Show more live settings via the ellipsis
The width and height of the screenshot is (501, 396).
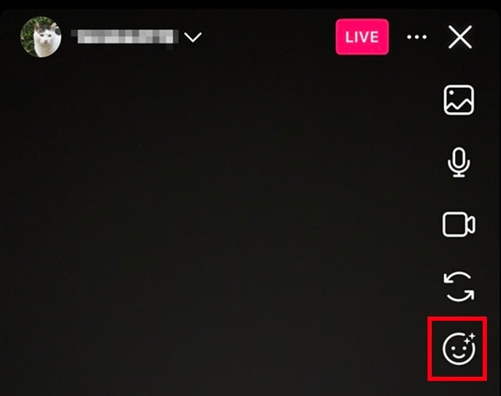click(417, 37)
